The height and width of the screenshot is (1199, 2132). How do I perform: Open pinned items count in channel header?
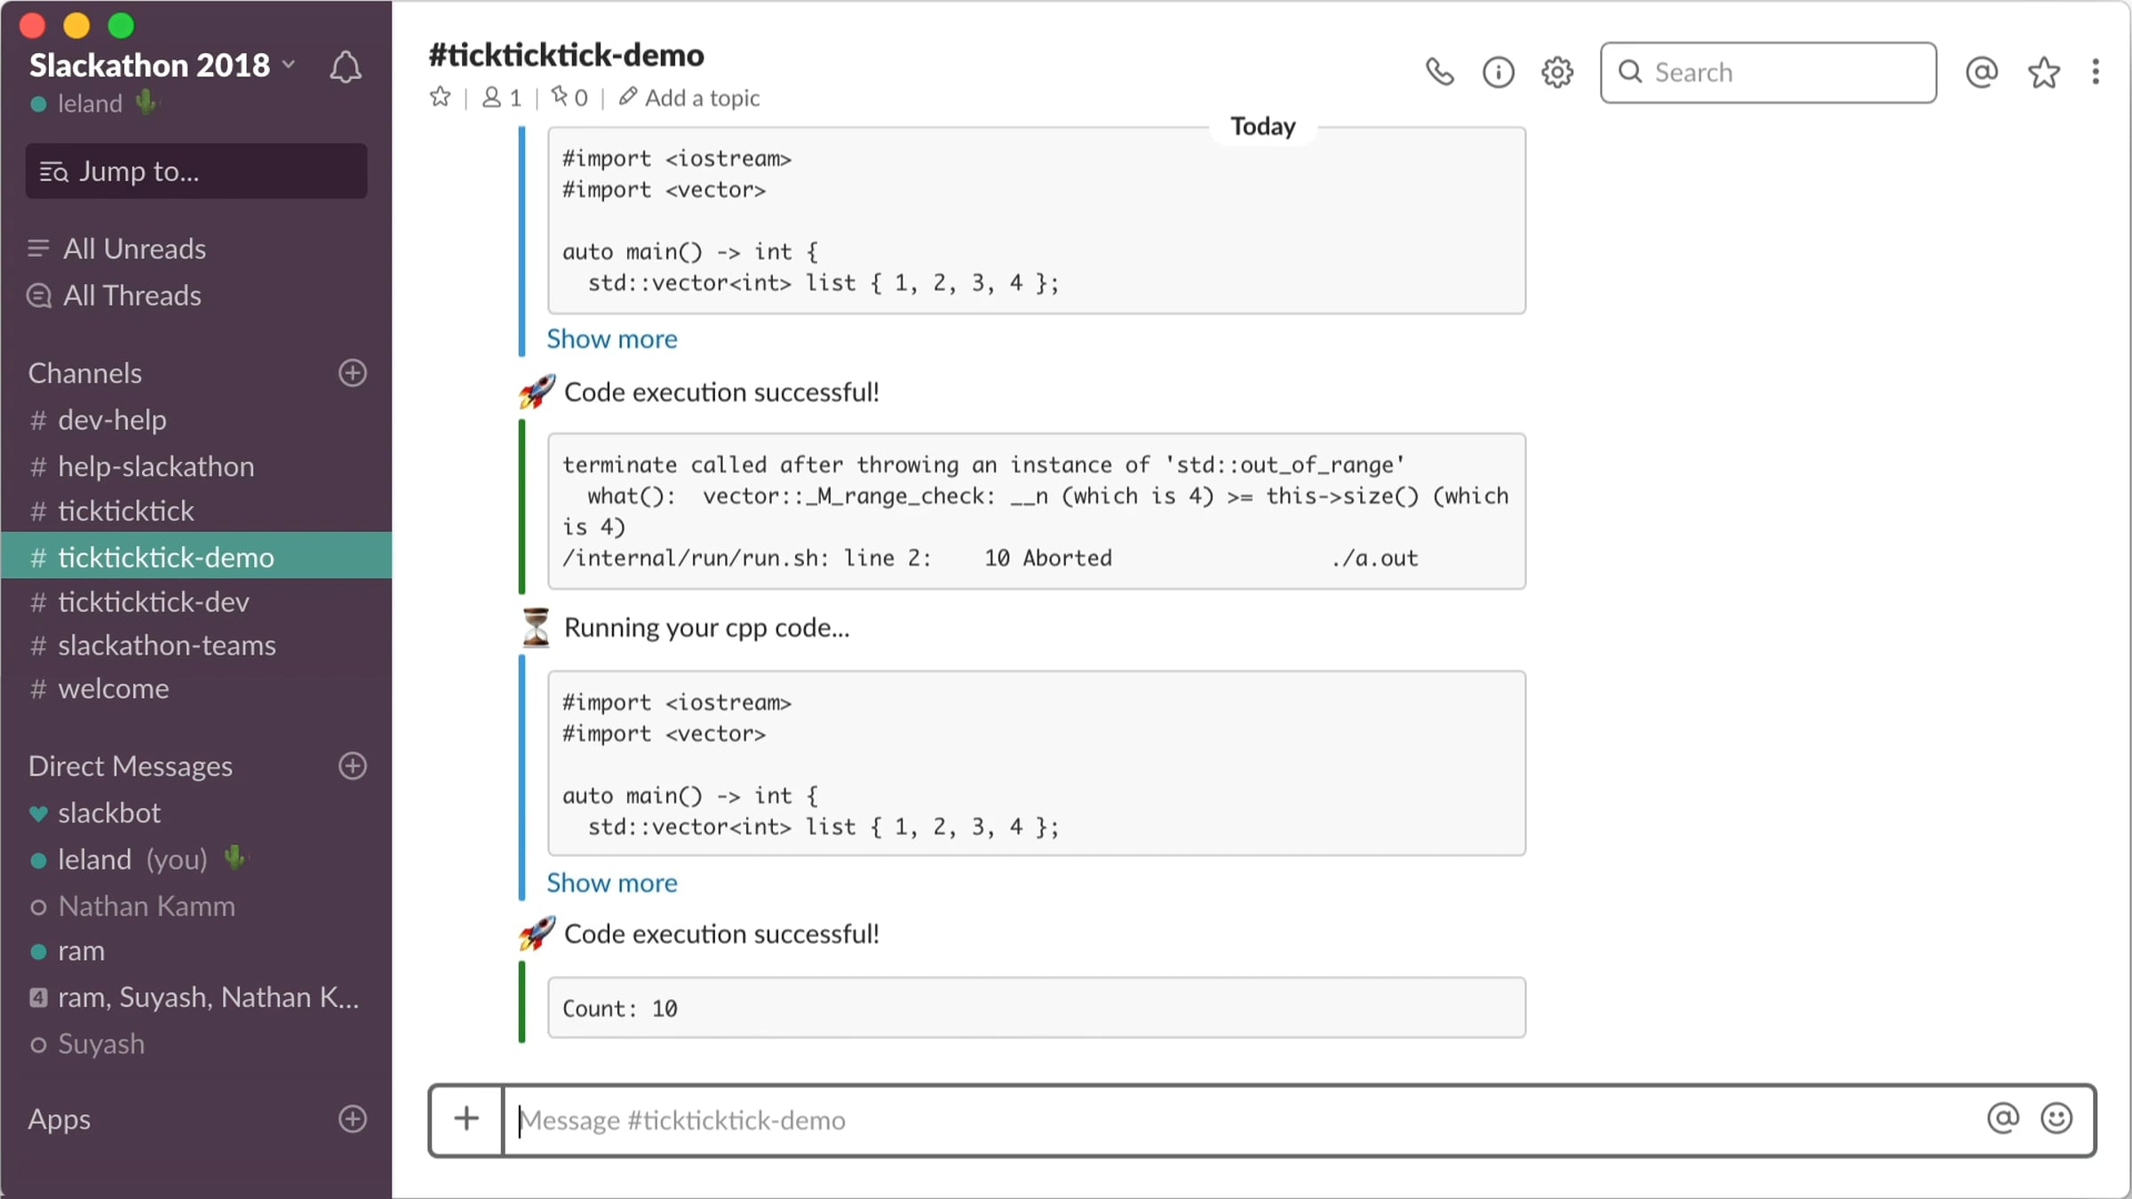(569, 97)
